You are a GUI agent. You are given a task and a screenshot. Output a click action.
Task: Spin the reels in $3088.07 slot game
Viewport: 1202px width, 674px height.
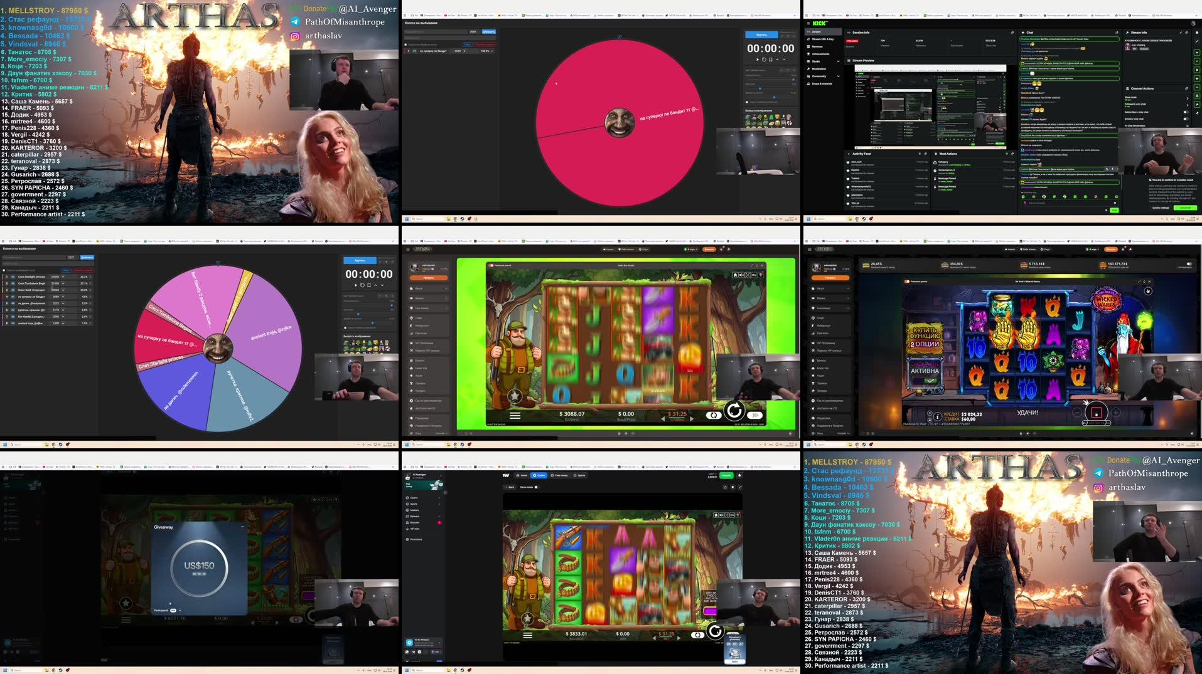tap(734, 411)
